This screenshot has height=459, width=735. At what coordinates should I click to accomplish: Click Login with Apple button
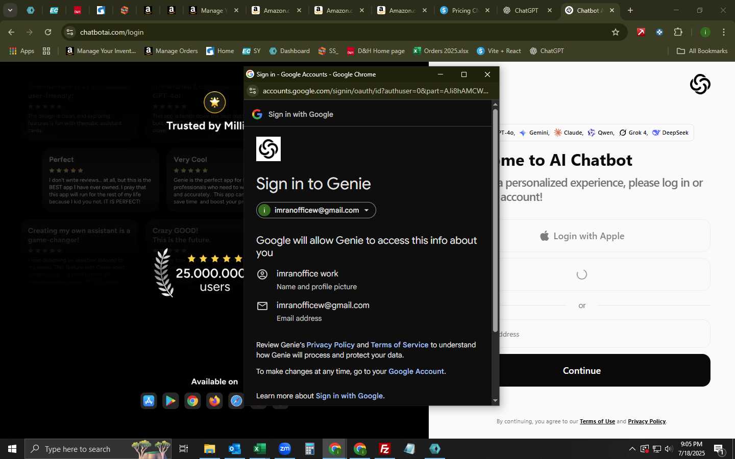582,236
